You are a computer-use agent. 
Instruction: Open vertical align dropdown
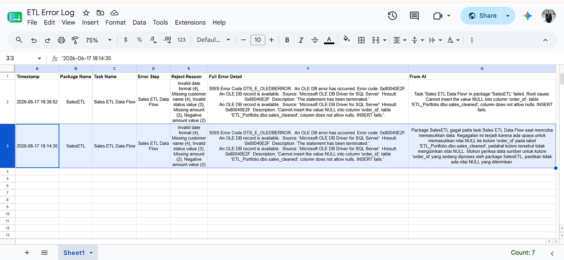(417, 40)
